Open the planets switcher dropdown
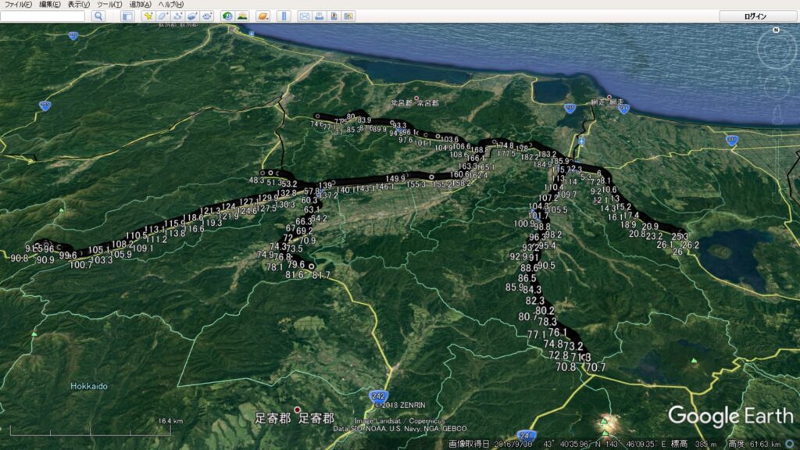Image resolution: width=800 pixels, height=450 pixels. click(263, 16)
